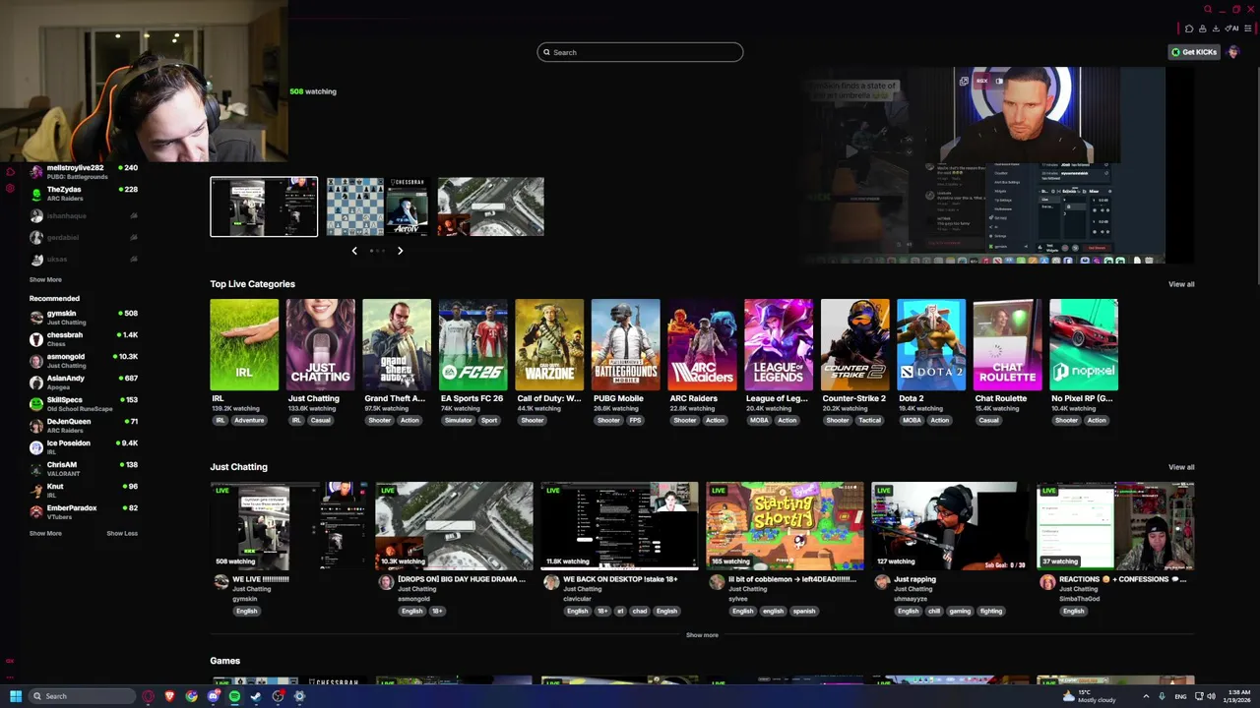
Task: Open browser easy setup sliders icon
Action: point(1248,29)
